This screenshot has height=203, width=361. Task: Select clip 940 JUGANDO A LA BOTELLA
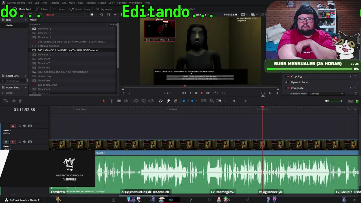pos(68,50)
